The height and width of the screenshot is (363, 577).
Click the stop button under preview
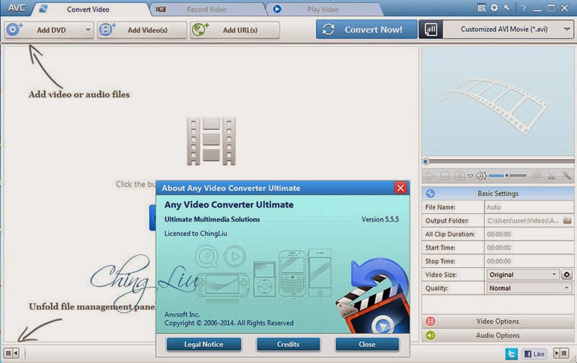(444, 176)
